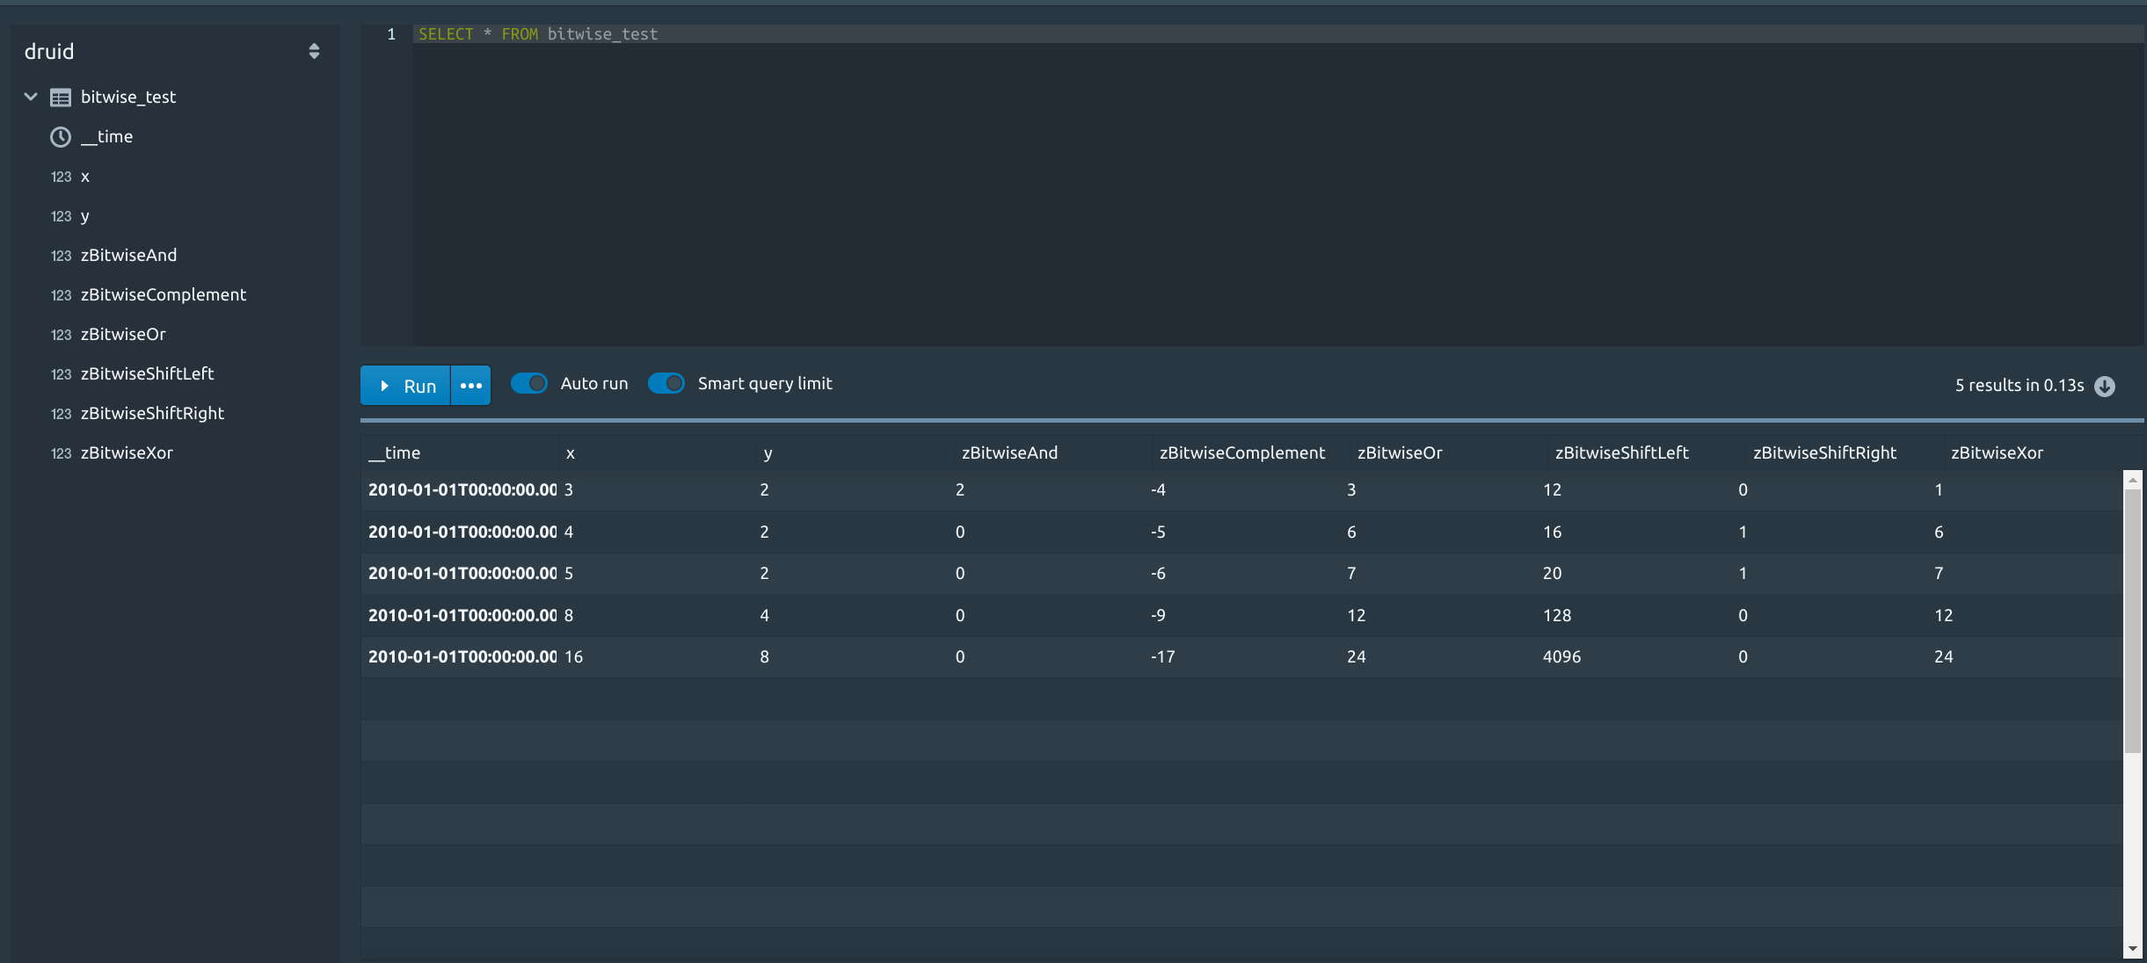Turn off Smart query limit switch

click(666, 384)
